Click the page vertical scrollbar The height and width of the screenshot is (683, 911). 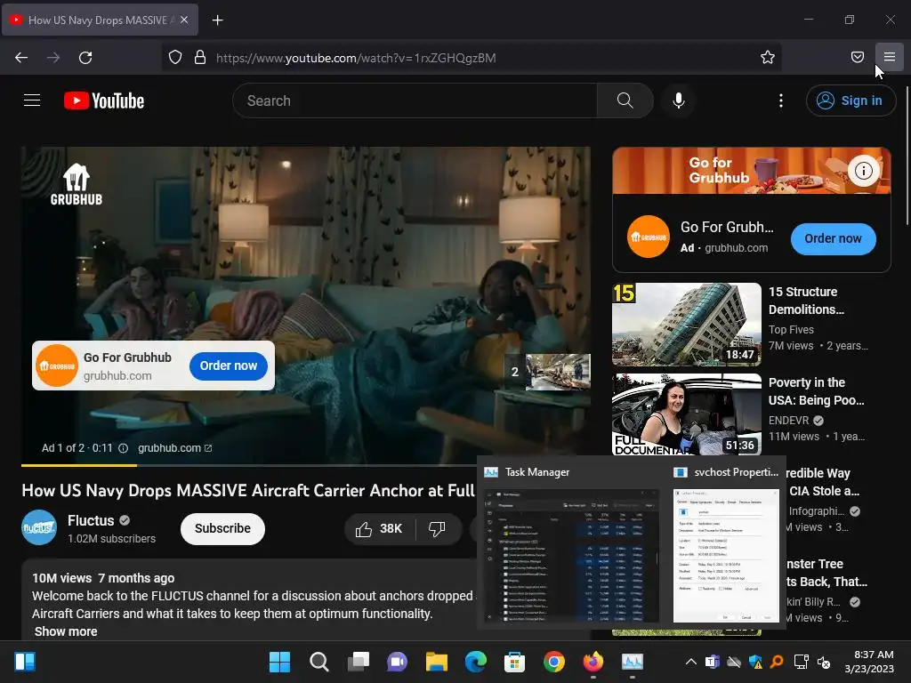click(907, 156)
